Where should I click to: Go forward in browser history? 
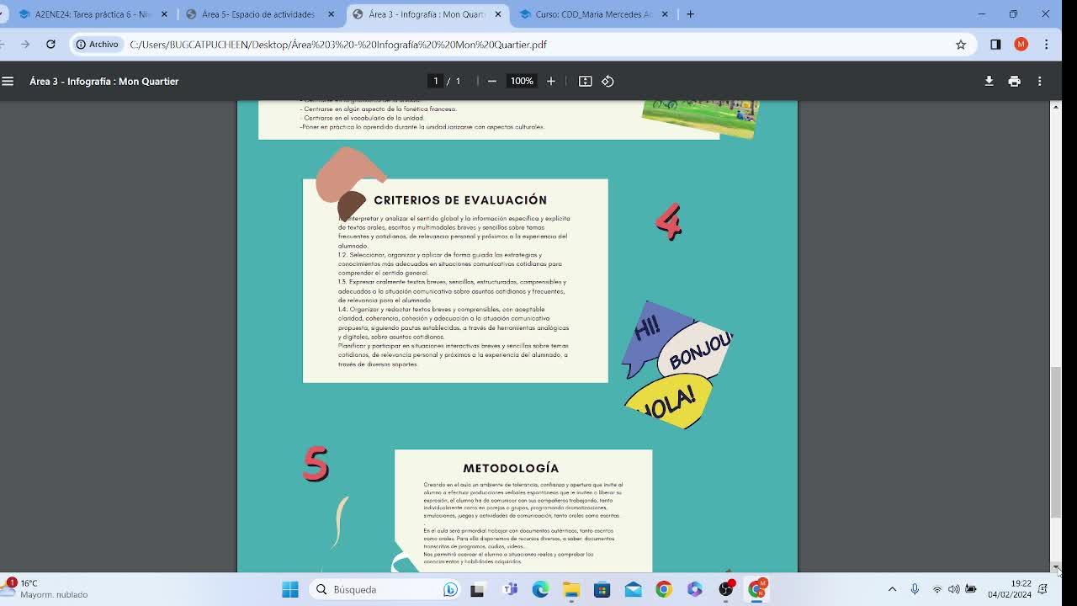pyautogui.click(x=25, y=44)
